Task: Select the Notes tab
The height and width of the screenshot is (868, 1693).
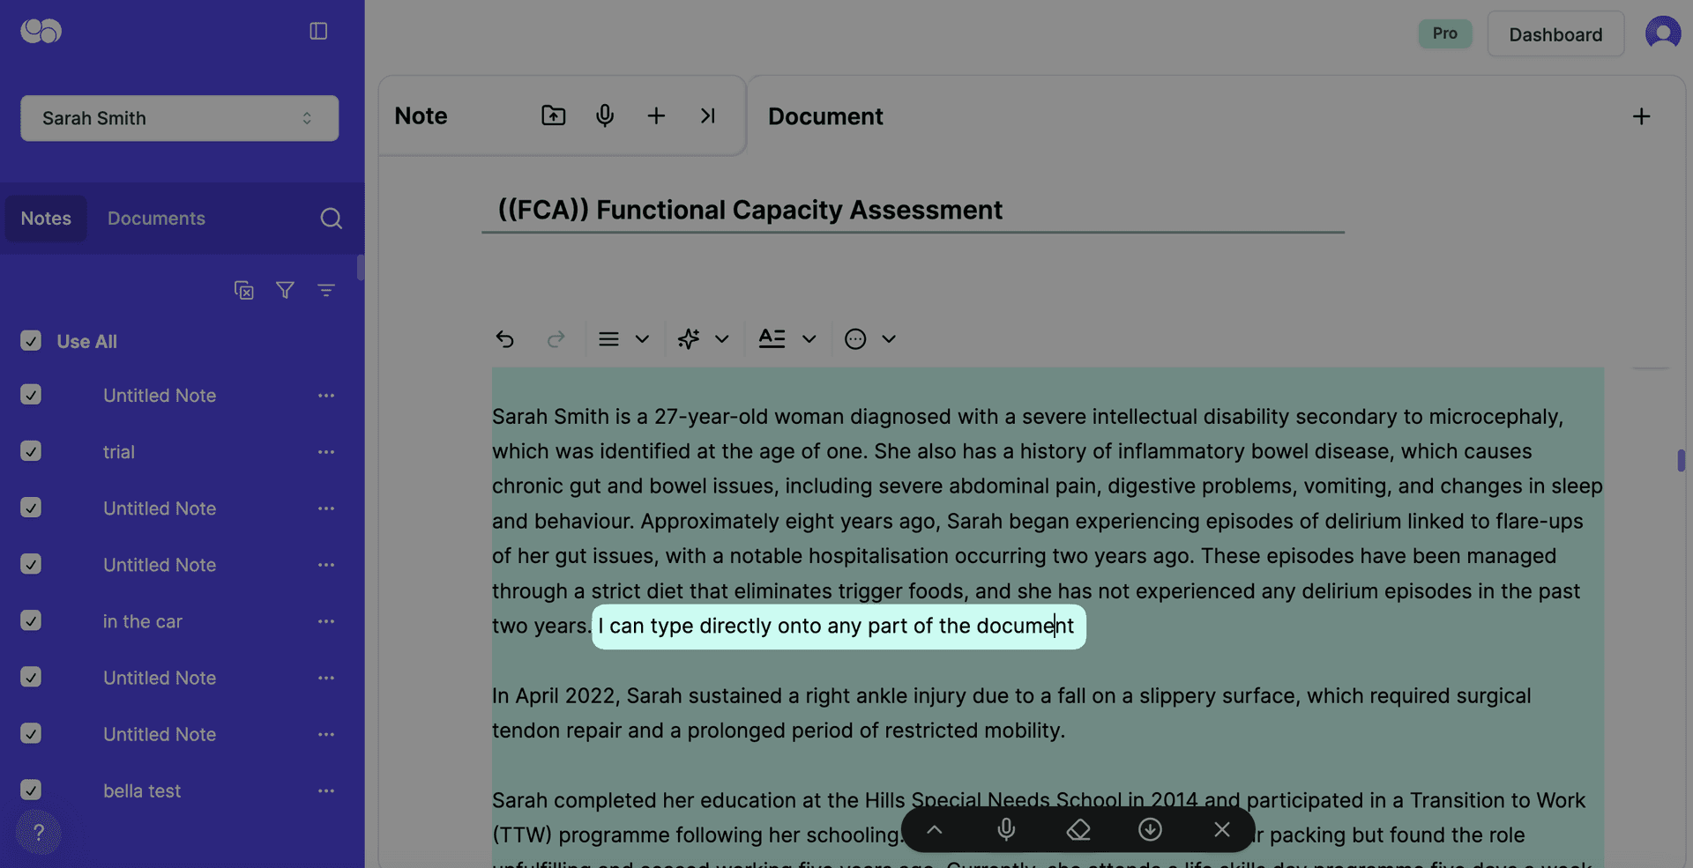Action: [x=46, y=219]
